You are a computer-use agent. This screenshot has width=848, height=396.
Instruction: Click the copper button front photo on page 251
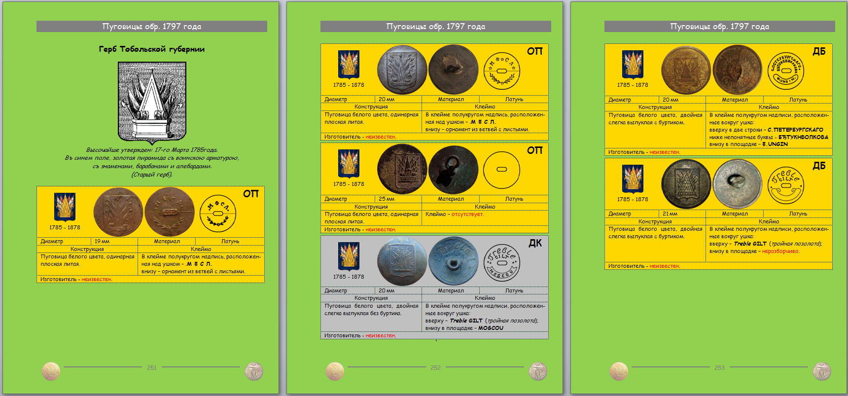coord(118,212)
